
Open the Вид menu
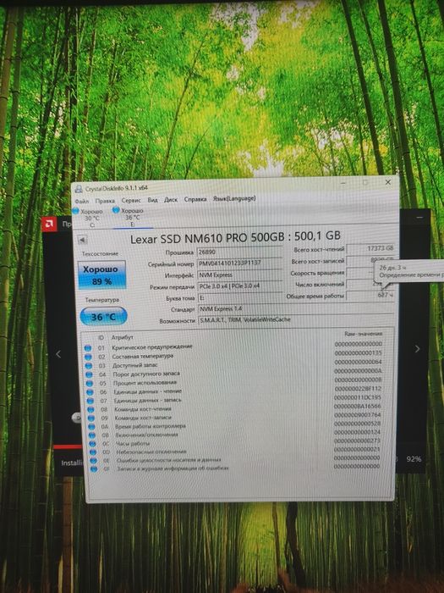click(x=152, y=200)
